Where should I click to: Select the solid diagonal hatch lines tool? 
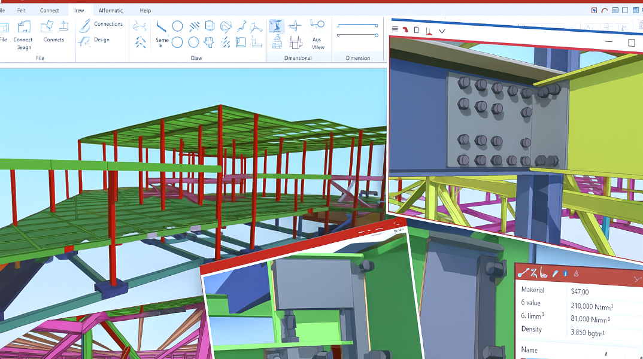(194, 27)
